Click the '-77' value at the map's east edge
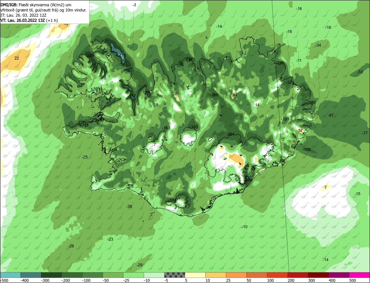Screen dimensions: 370x283 point(365,133)
